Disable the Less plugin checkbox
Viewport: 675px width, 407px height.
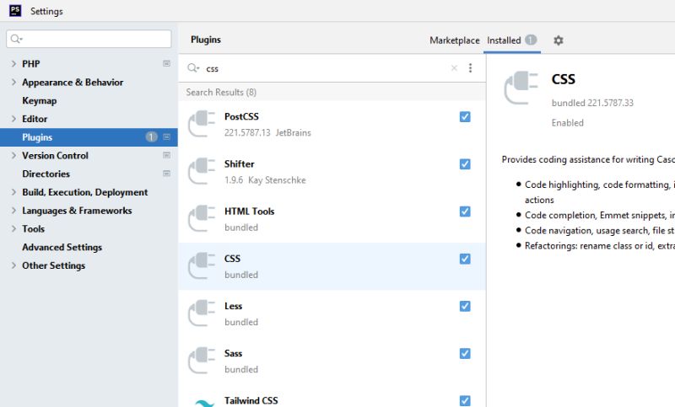(x=465, y=306)
